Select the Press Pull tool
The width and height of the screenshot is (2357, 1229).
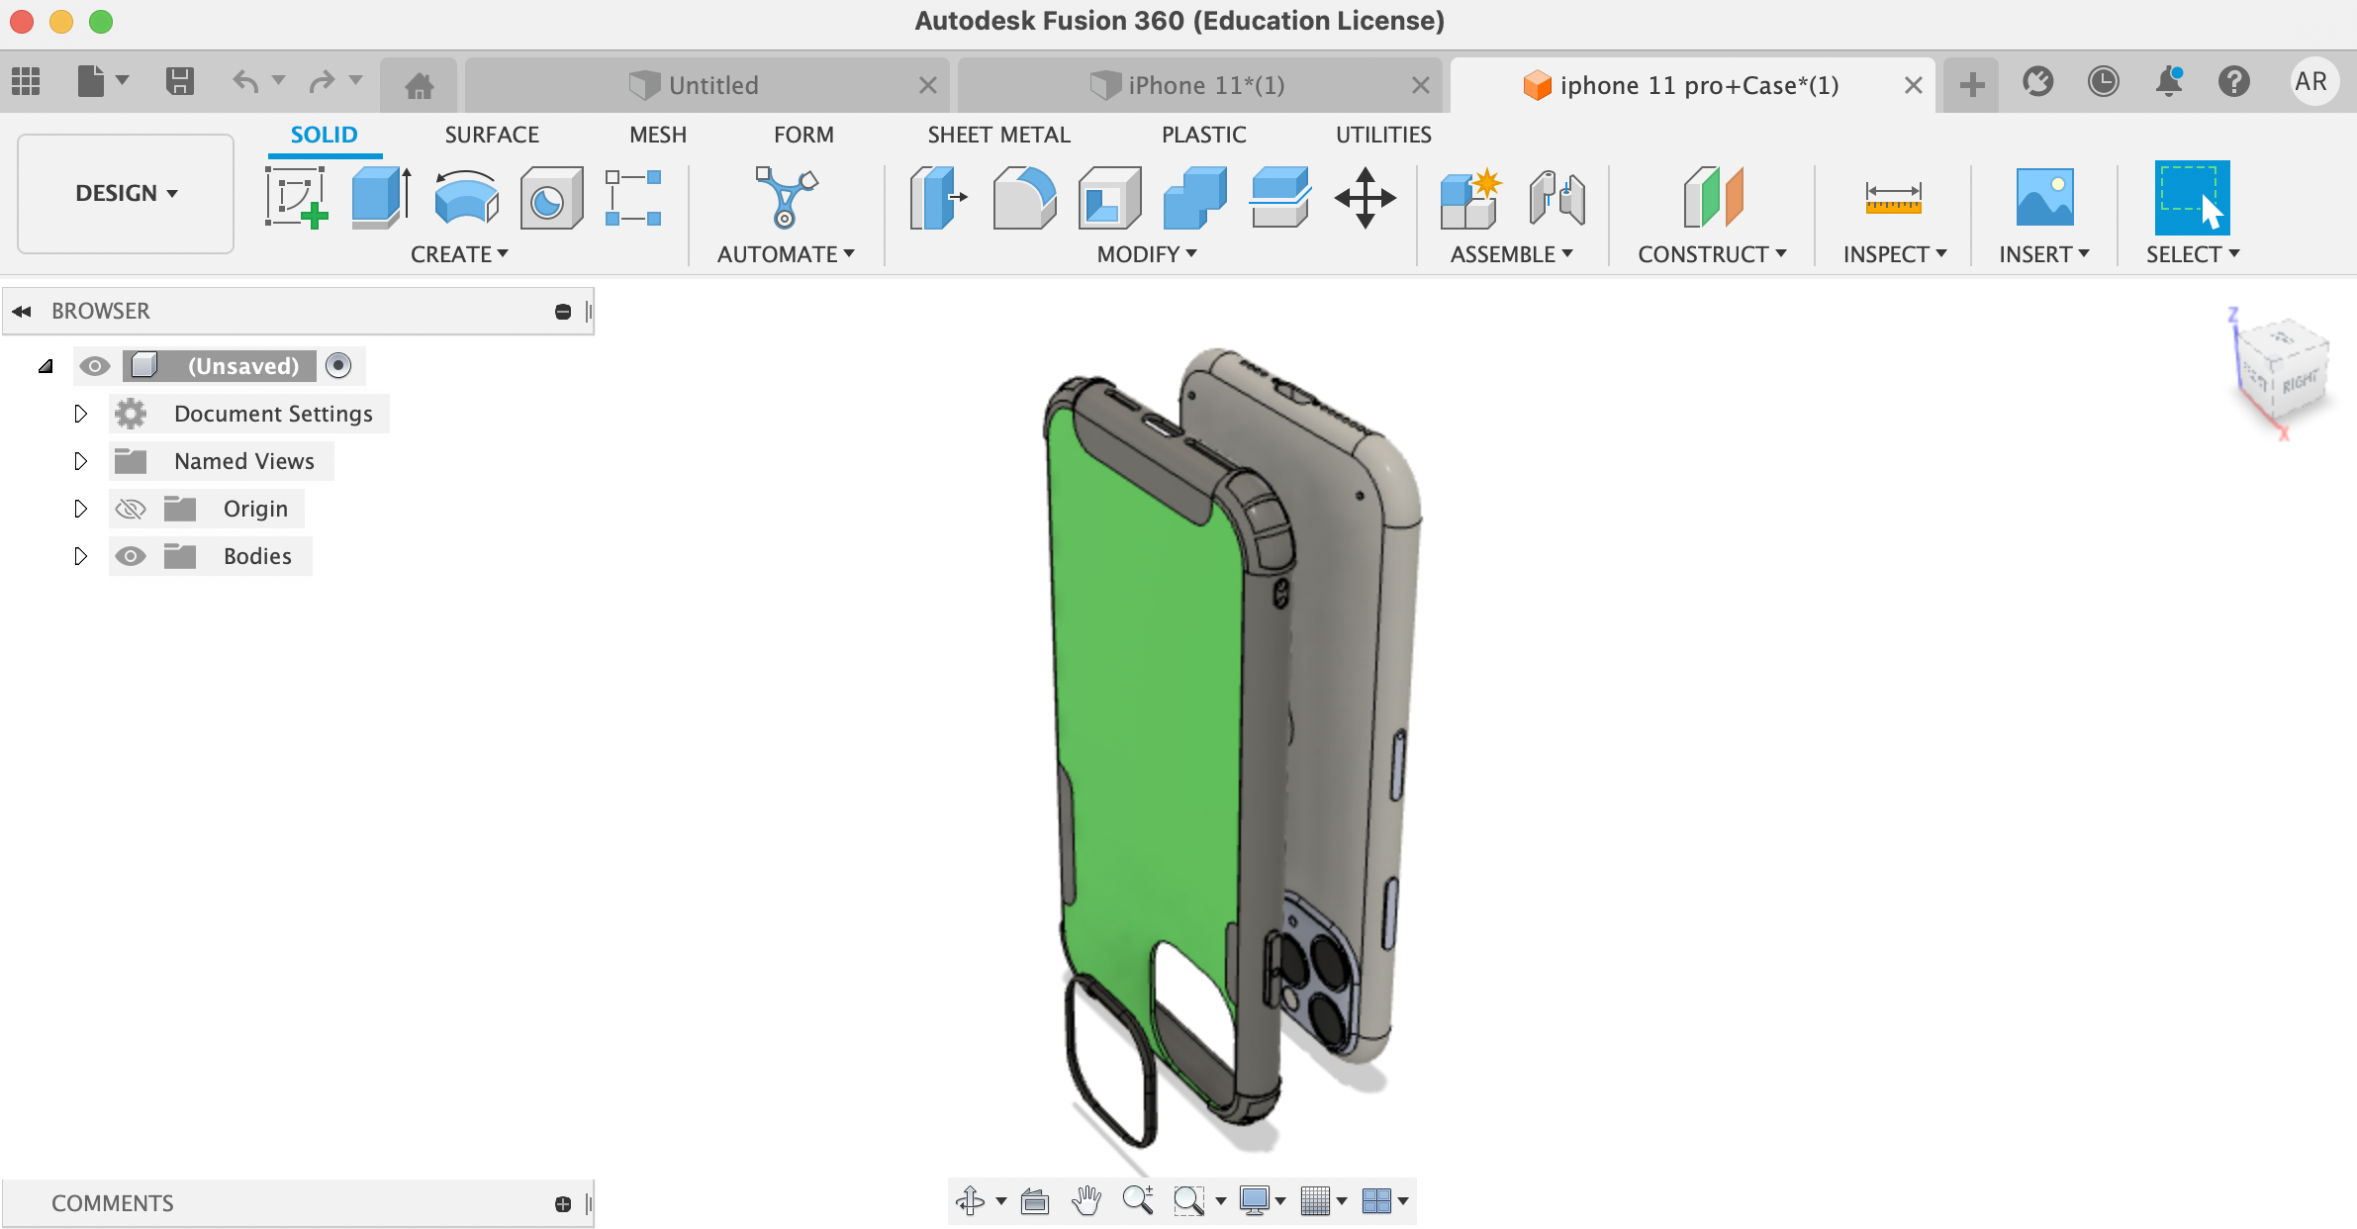pyautogui.click(x=937, y=197)
